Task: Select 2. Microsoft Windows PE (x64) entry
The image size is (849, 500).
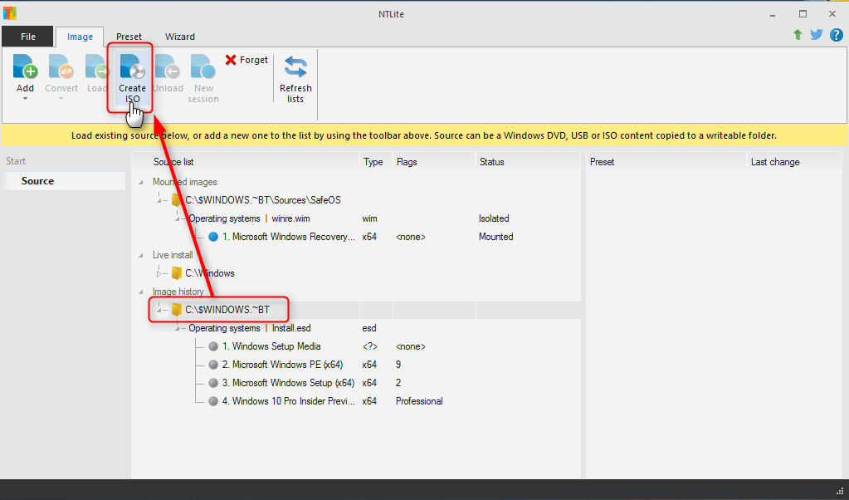Action: coord(282,365)
